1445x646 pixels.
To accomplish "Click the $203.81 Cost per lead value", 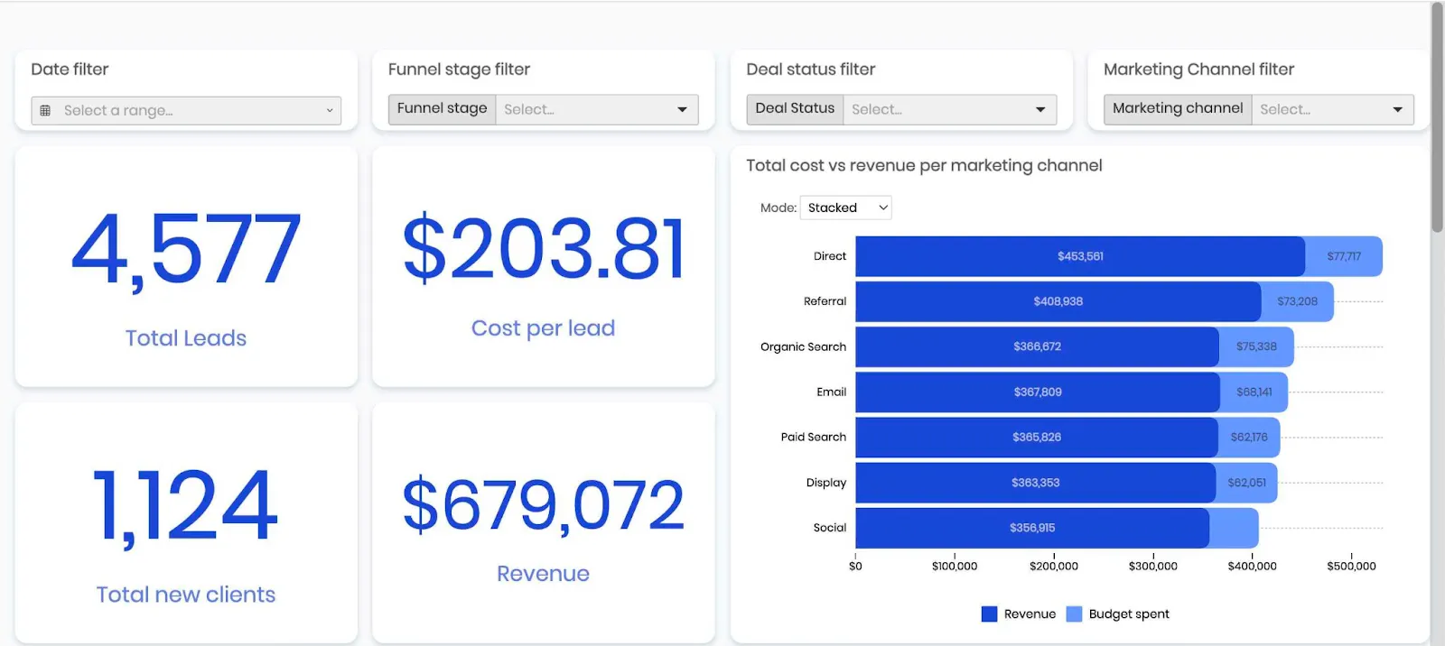I will (x=544, y=247).
